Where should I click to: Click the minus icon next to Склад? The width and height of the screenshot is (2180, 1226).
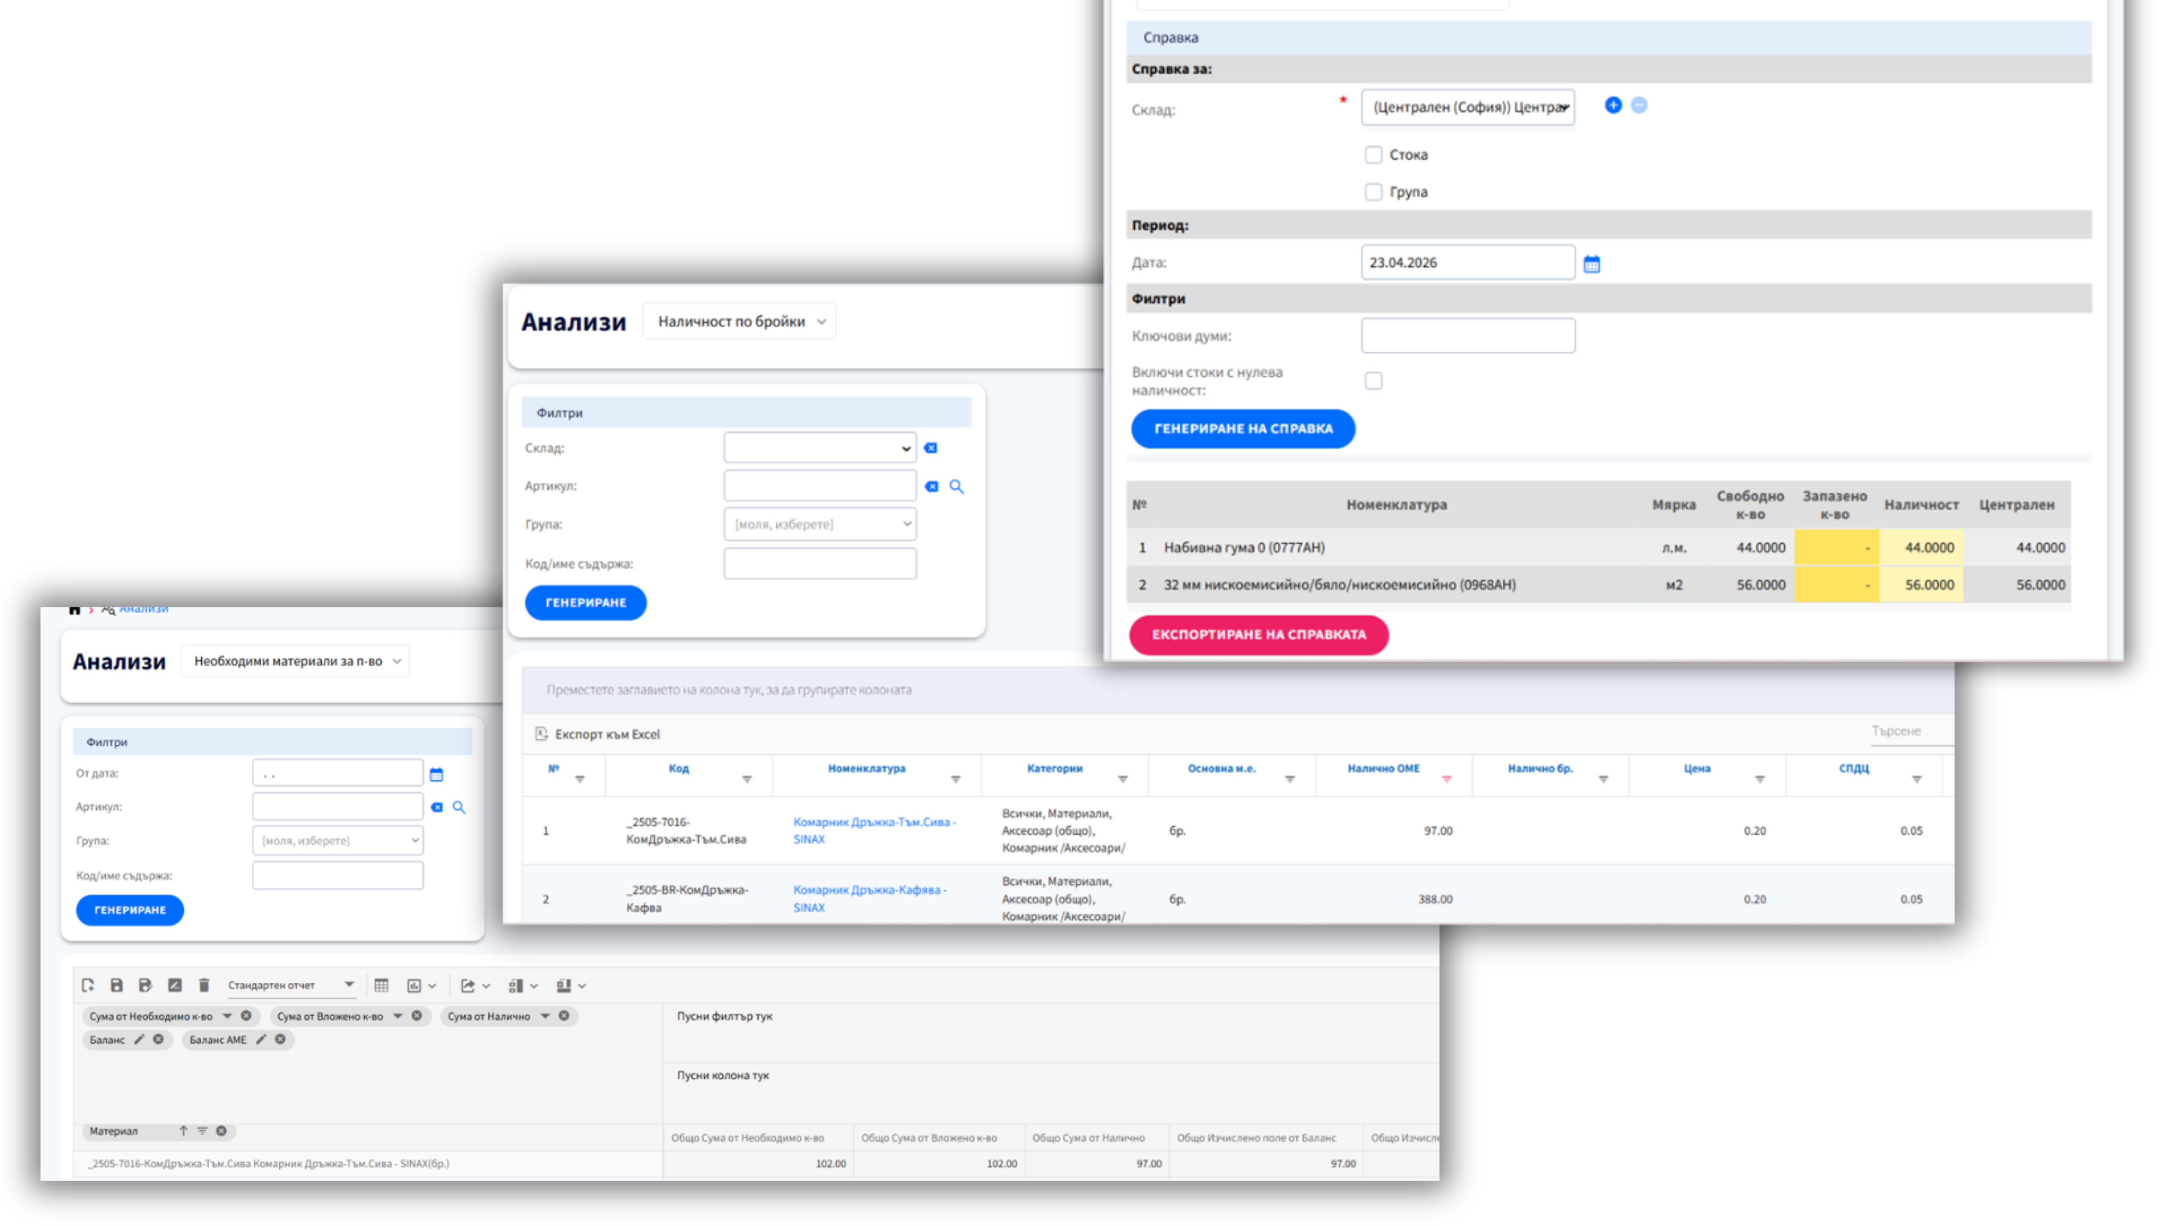click(x=1639, y=105)
